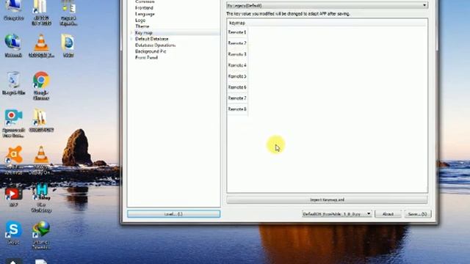Open the VLC cone icon beside Network
Image resolution: width=470 pixels, height=264 pixels.
[x=41, y=45]
